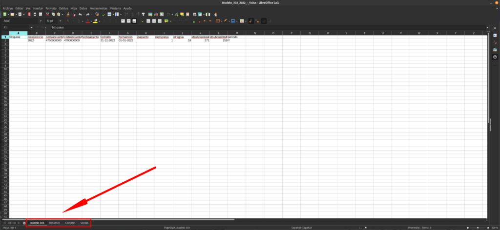Switch to the Ventas sheet tab
Image resolution: width=500 pixels, height=230 pixels.
point(84,223)
